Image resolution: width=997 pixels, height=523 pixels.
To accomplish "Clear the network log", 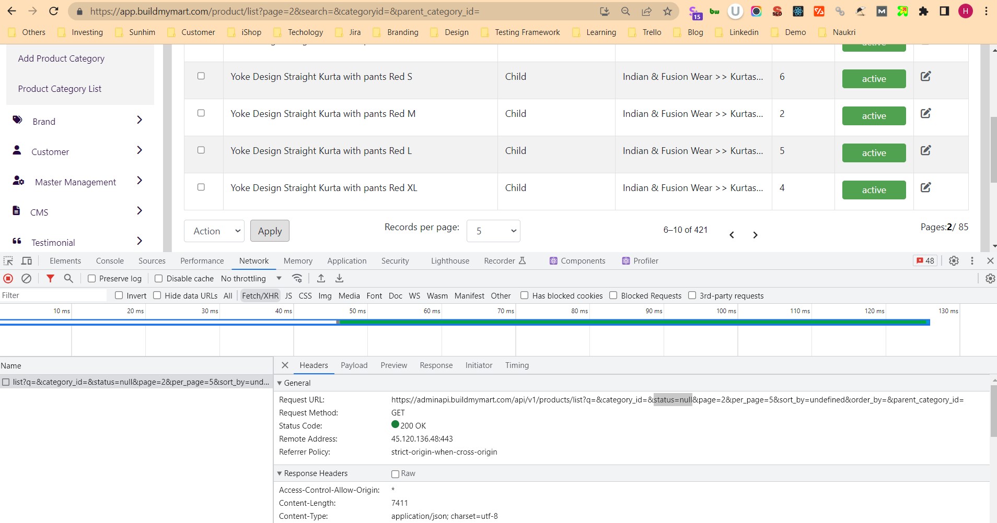I will [x=26, y=278].
